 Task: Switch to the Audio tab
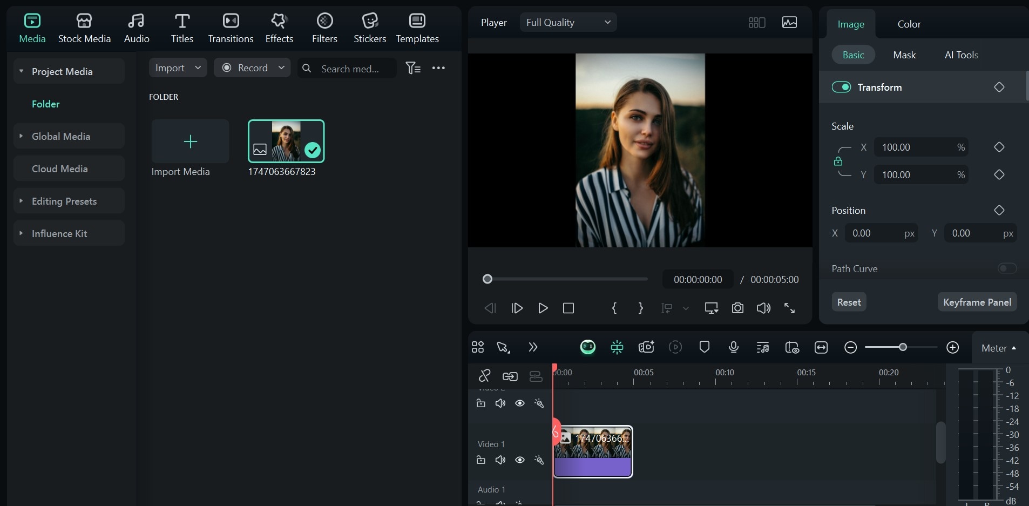pos(137,28)
